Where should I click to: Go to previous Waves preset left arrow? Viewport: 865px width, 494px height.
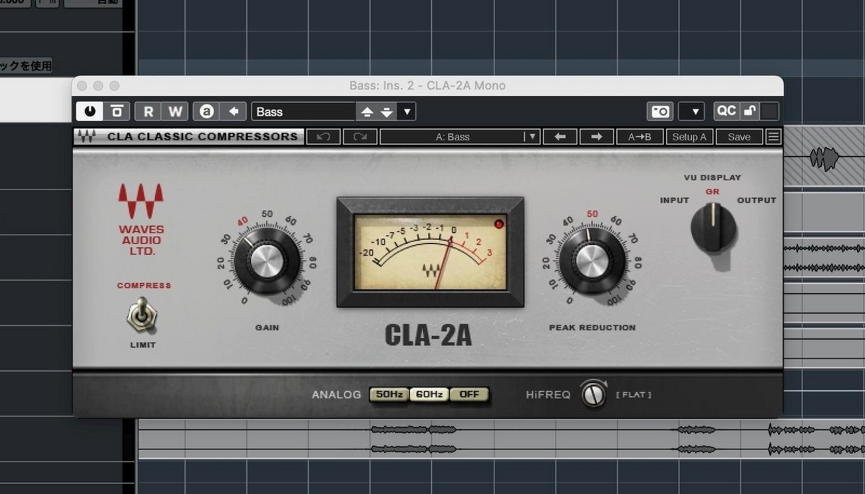pyautogui.click(x=560, y=137)
